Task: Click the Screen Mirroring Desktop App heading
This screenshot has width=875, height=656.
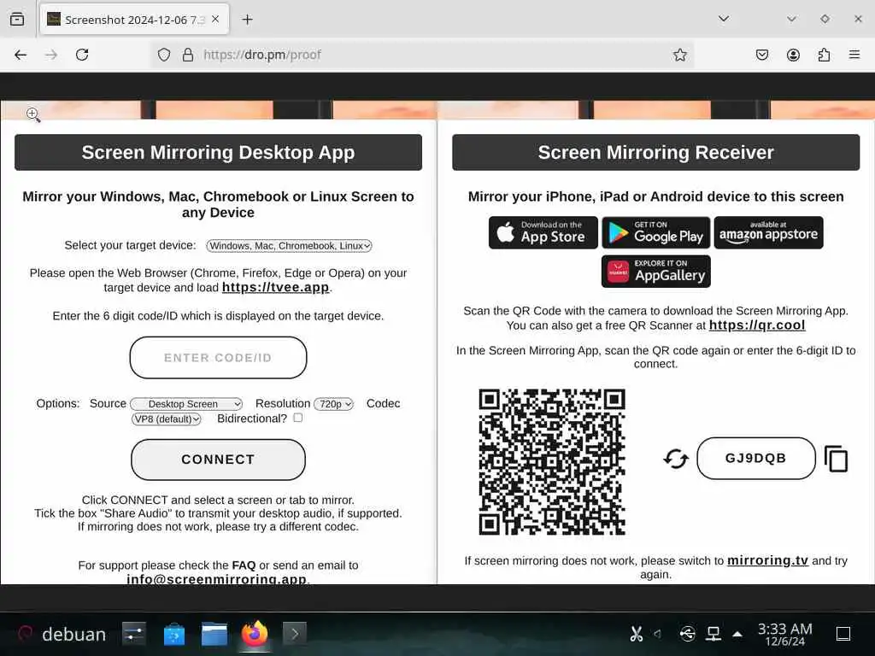Action: coord(218,152)
